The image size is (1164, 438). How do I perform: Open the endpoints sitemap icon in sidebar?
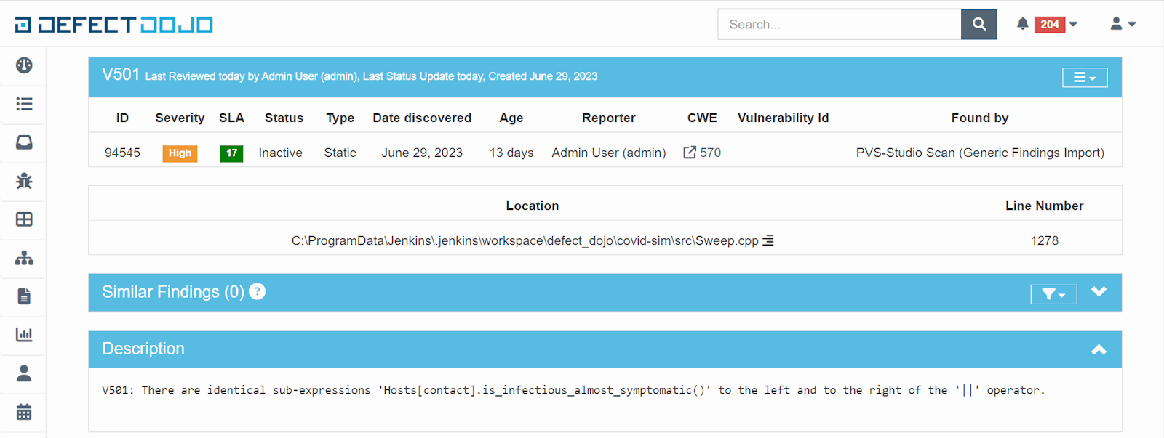click(24, 258)
